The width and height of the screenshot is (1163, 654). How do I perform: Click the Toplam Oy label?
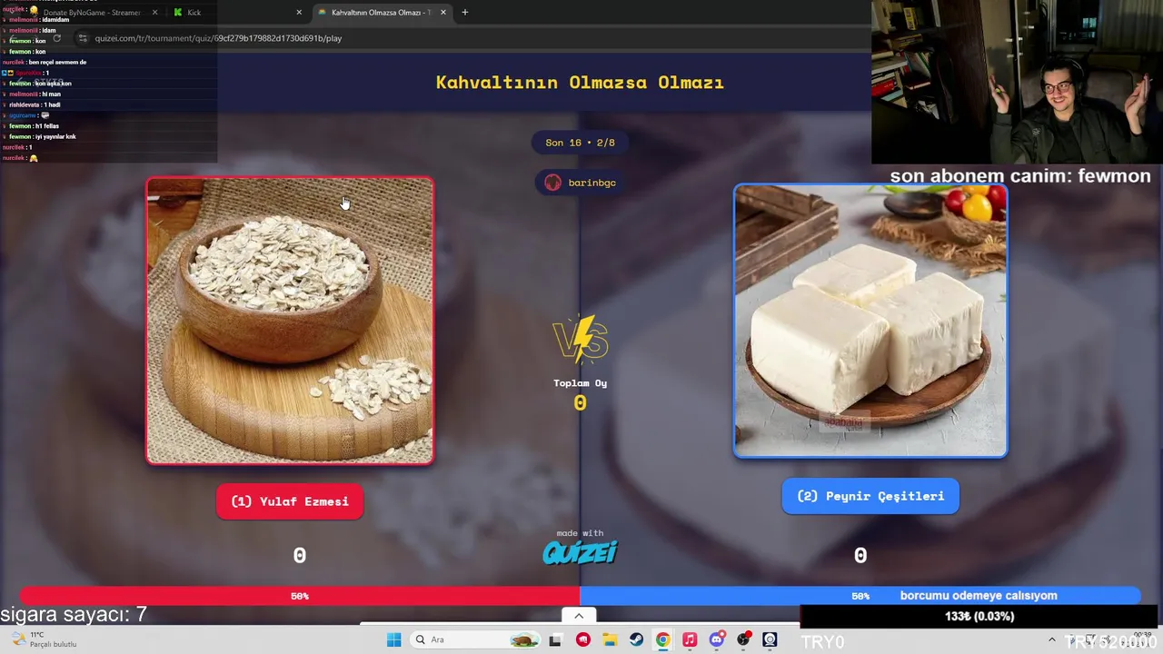click(580, 383)
